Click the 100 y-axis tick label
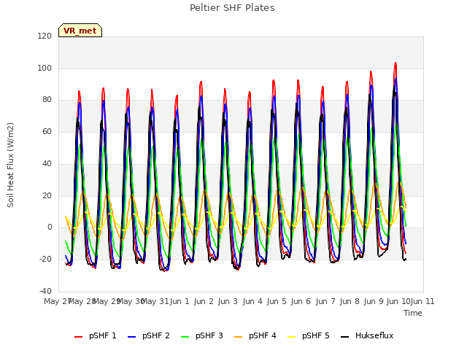The image size is (467, 350). point(45,68)
